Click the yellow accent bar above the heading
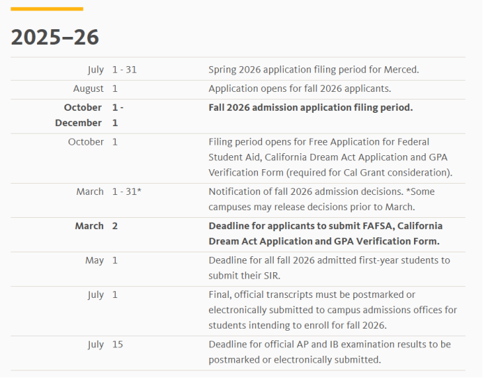Screen dimensions: 483x378 click(47, 9)
